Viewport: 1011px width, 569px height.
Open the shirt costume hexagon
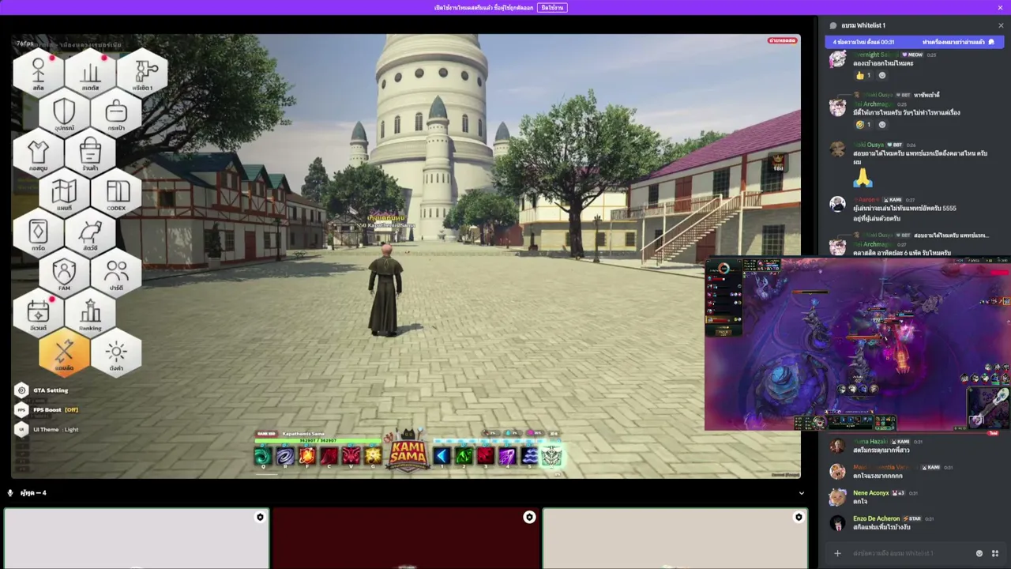point(38,153)
